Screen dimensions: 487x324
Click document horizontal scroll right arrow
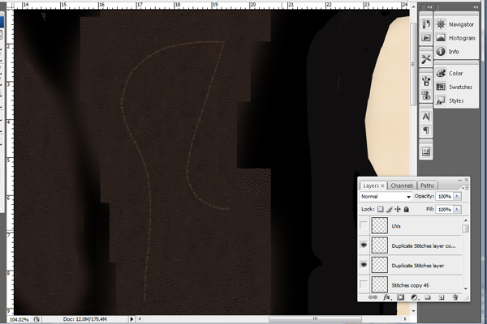point(405,319)
